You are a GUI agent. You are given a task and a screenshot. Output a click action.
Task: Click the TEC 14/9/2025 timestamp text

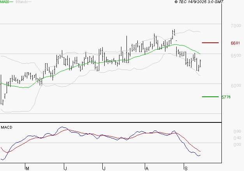[x=199, y=2]
